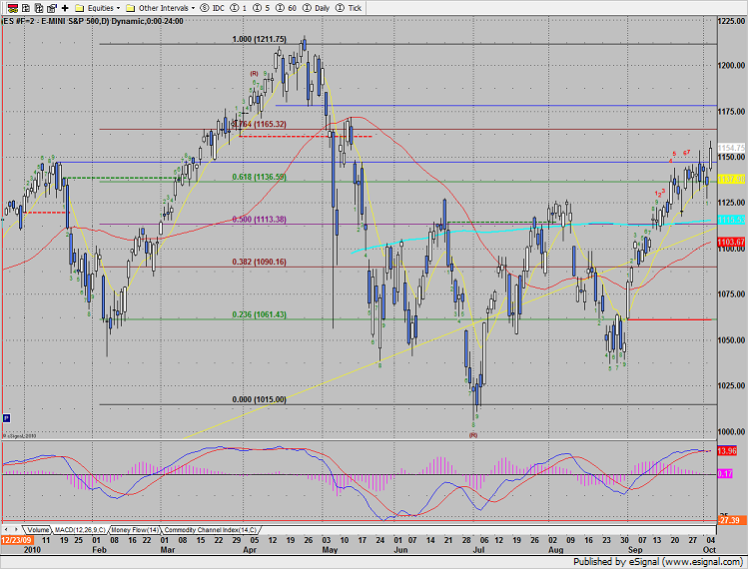748x569 pixels.
Task: Click the Oct month label on time axis
Action: tap(709, 550)
